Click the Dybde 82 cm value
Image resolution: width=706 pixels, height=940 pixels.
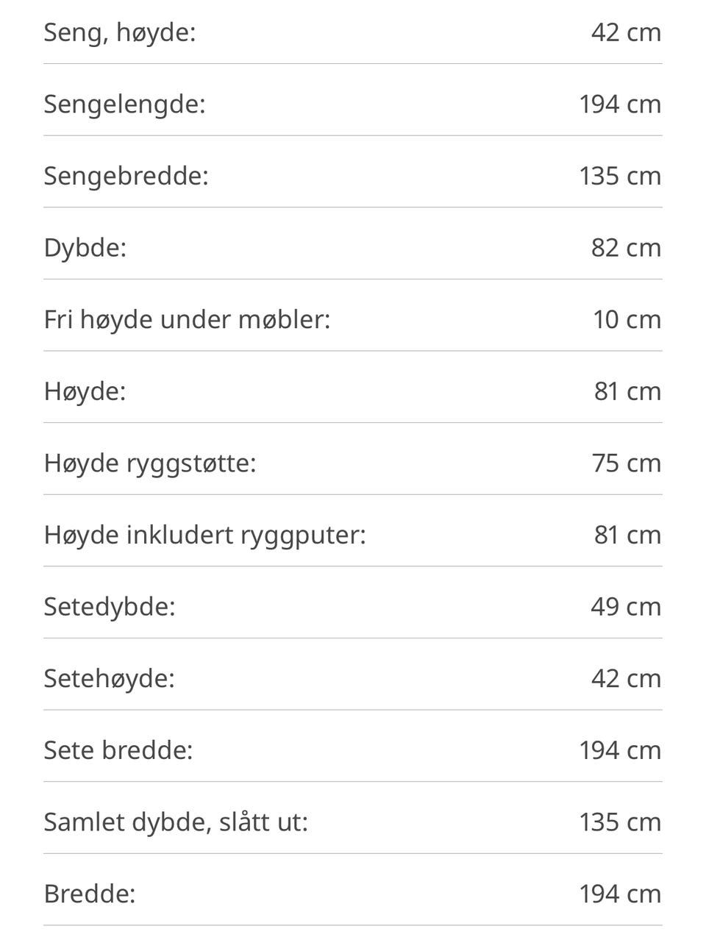coord(626,247)
